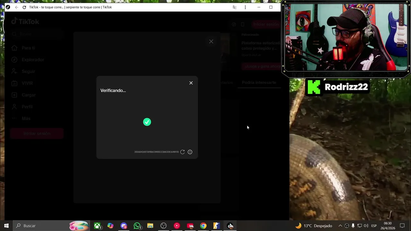Open the translate page icon
Image resolution: width=411 pixels, height=231 pixels.
(234, 7)
